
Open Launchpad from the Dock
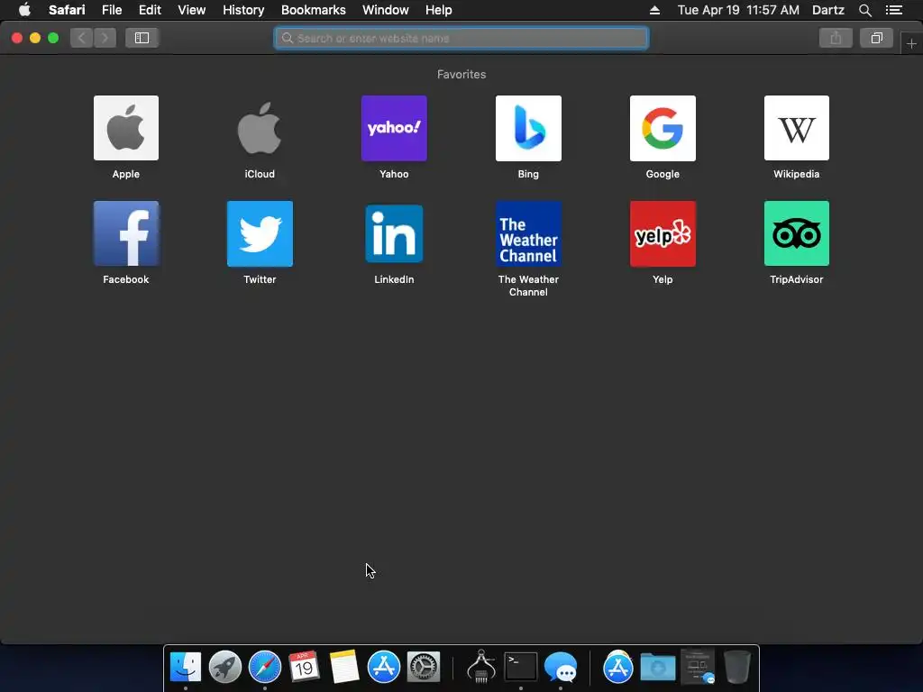224,667
